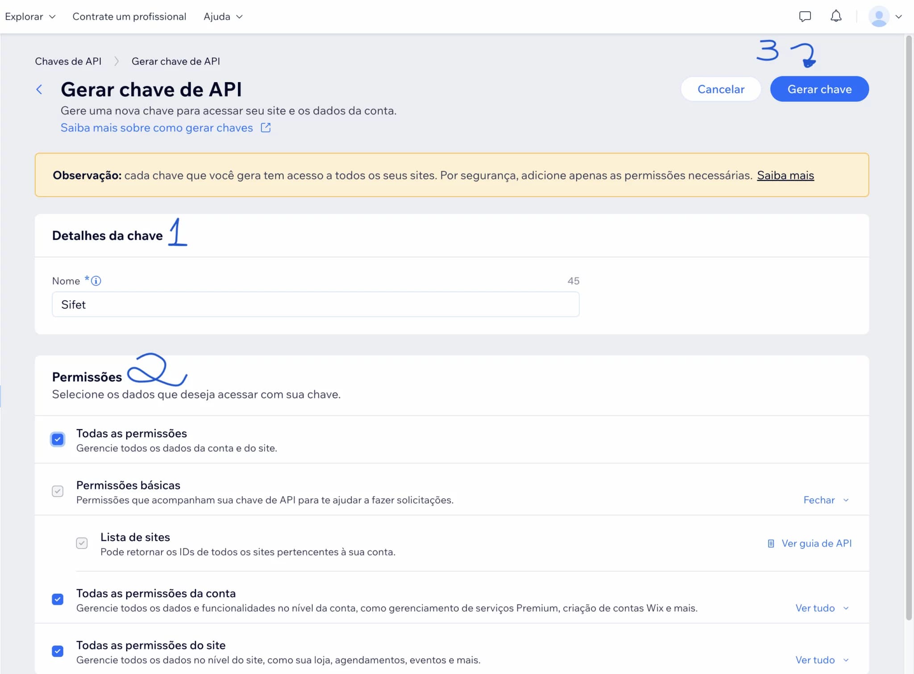
Task: Click the info icon next to Nome
Action: point(96,281)
